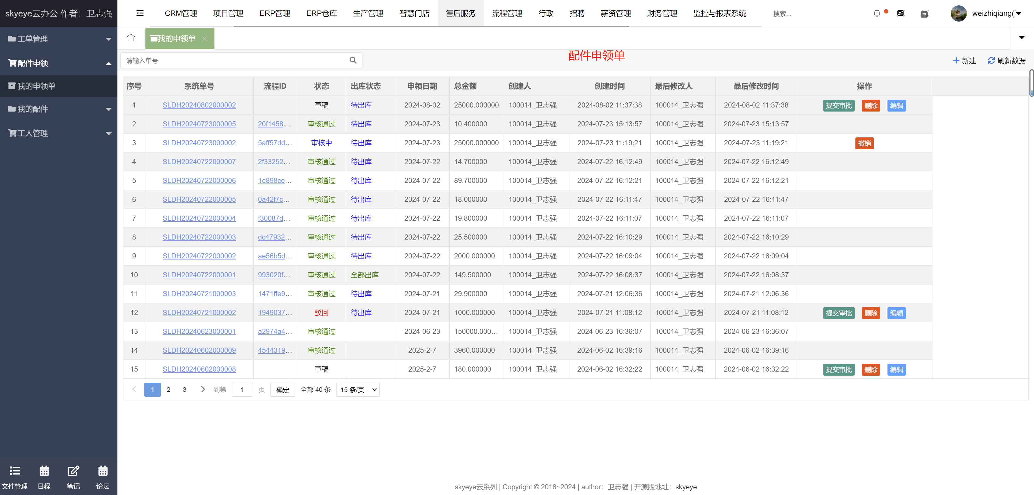This screenshot has height=495, width=1034.
Task: Click the 刷新数据 refresh button
Action: click(1006, 61)
